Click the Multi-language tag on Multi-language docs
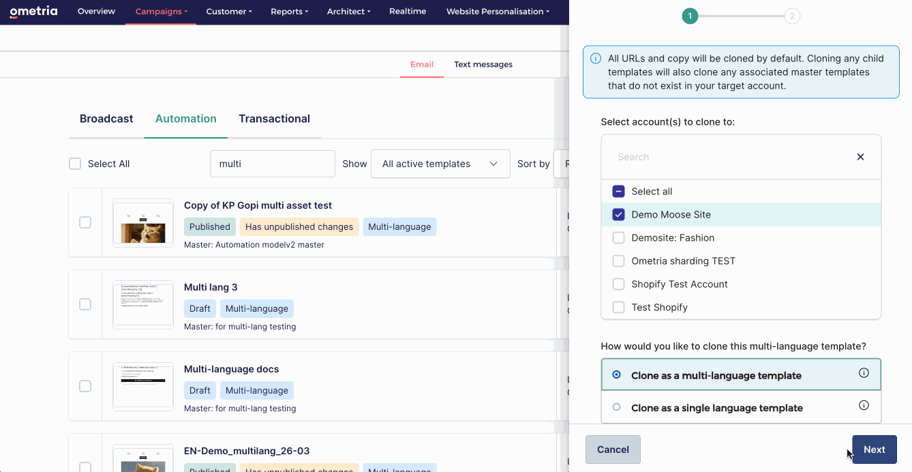912x472 pixels. (x=257, y=391)
